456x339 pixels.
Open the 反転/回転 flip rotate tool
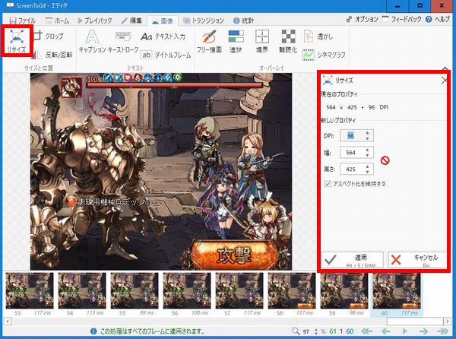point(52,55)
